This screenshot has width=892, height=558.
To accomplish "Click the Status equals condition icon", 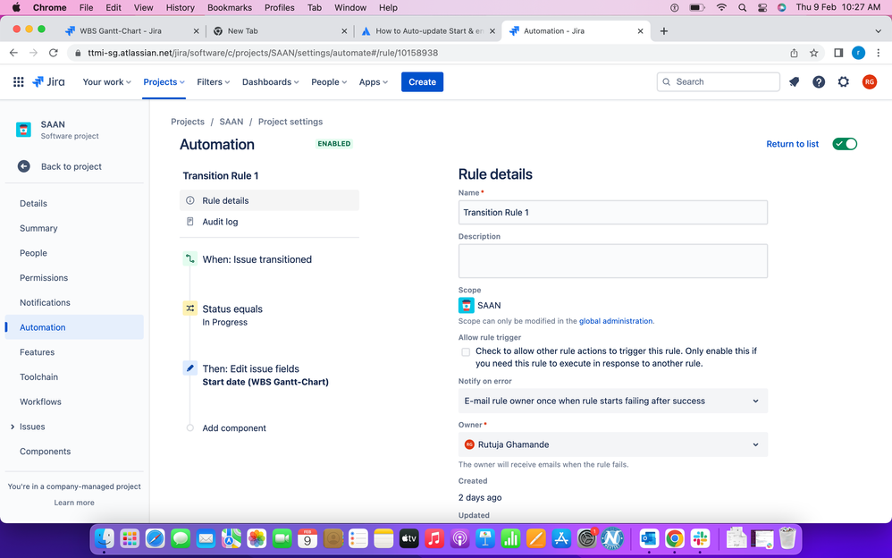I will tap(190, 309).
